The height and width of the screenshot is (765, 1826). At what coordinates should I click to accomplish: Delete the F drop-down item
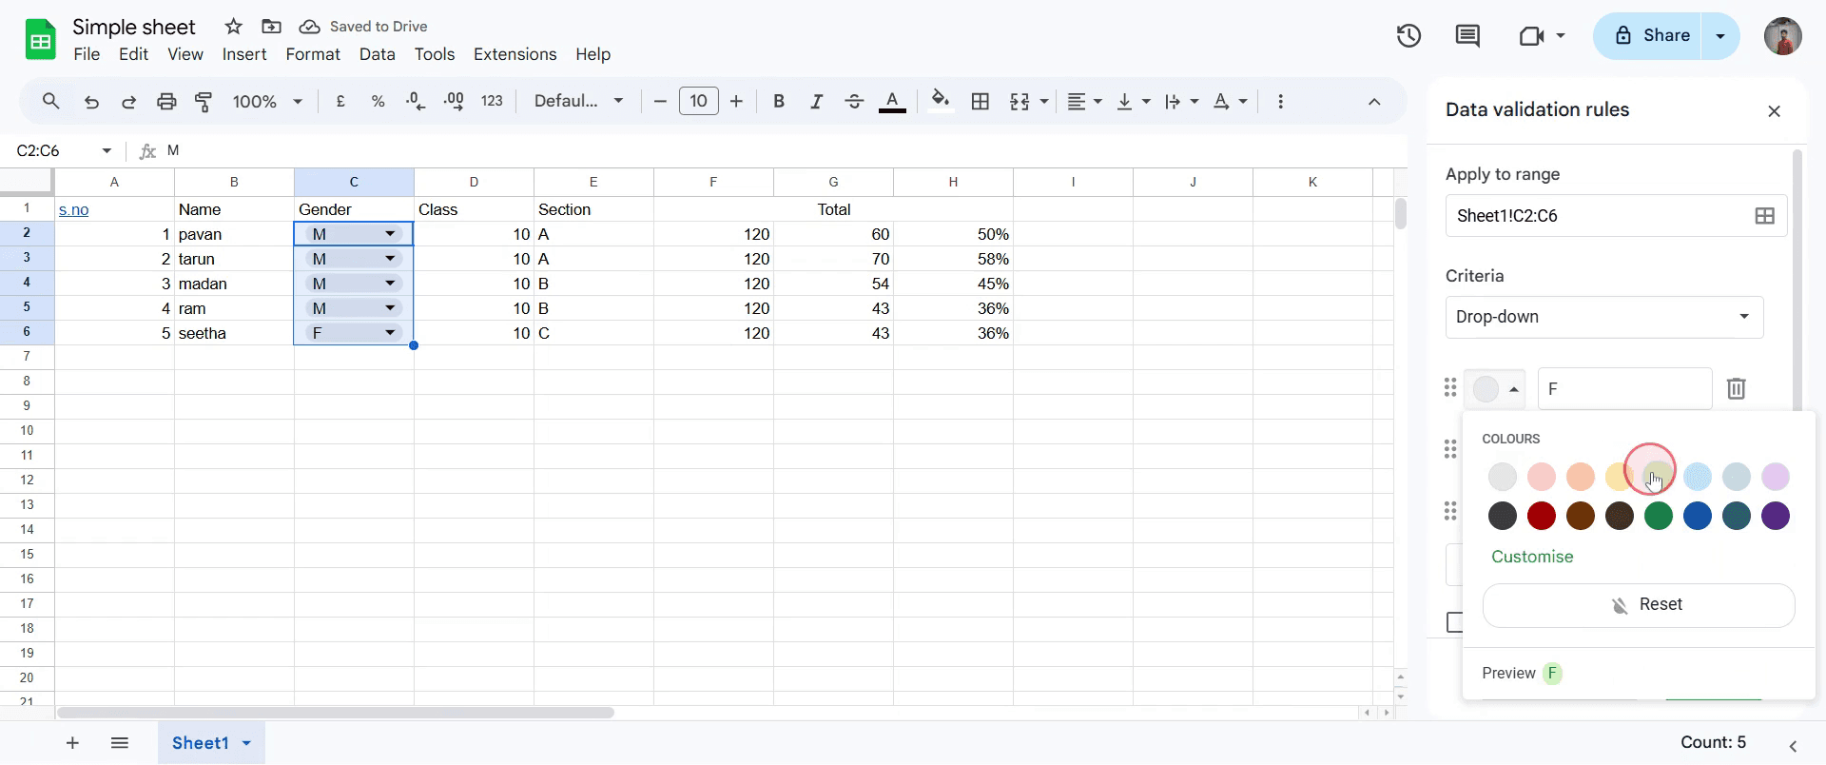(1737, 388)
